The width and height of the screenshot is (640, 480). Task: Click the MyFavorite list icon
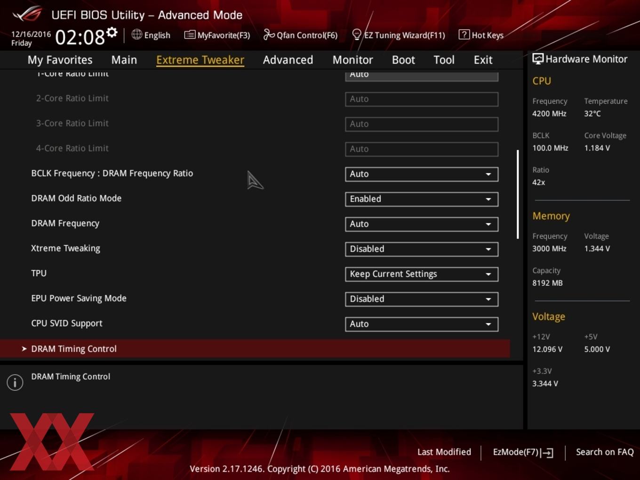point(190,35)
